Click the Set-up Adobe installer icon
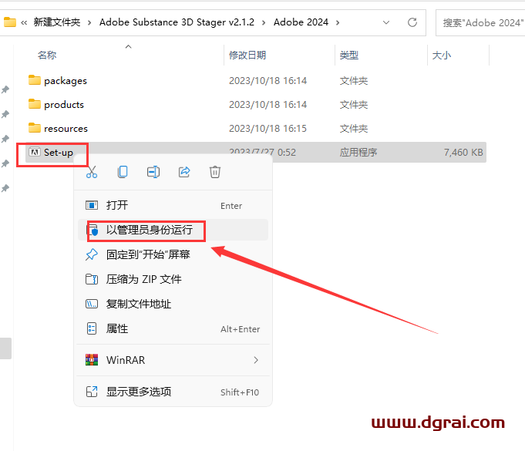 pyautogui.click(x=35, y=153)
